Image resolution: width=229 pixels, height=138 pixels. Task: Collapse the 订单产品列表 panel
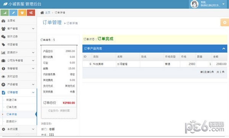[x=224, y=49]
